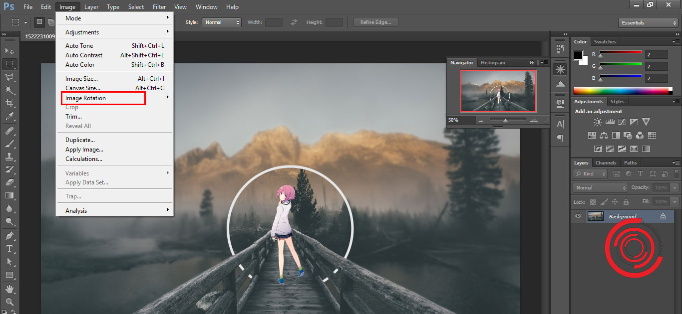Image resolution: width=682 pixels, height=314 pixels.
Task: Select the Brush tool
Action: click(9, 144)
